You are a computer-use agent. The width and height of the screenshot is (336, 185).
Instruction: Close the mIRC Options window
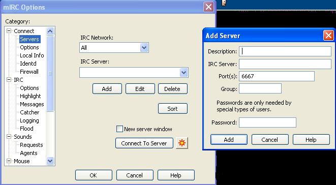click(208, 7)
